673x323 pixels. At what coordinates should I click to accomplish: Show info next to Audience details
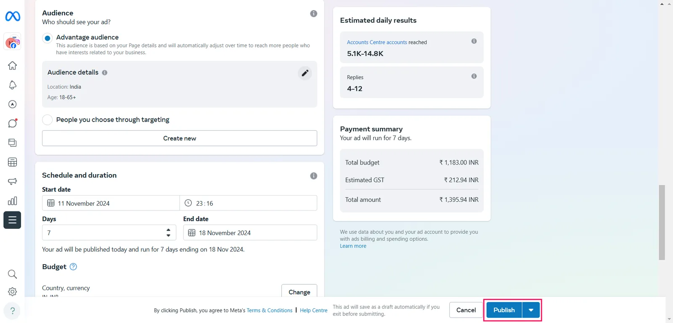coord(105,72)
